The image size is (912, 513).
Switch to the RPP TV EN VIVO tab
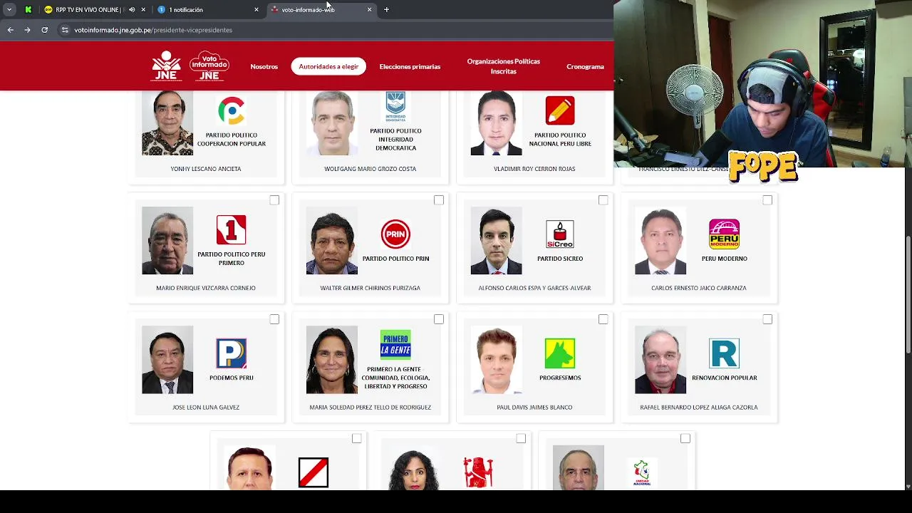(x=89, y=10)
